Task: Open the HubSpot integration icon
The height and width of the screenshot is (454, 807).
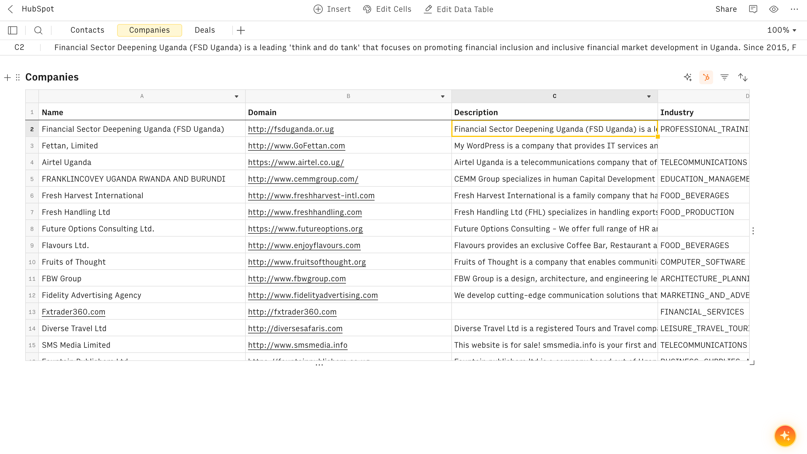Action: click(706, 77)
